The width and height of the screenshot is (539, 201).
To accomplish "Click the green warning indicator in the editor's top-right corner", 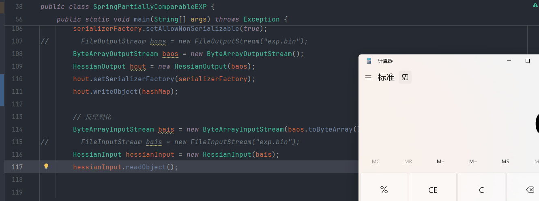I will click(x=535, y=5).
